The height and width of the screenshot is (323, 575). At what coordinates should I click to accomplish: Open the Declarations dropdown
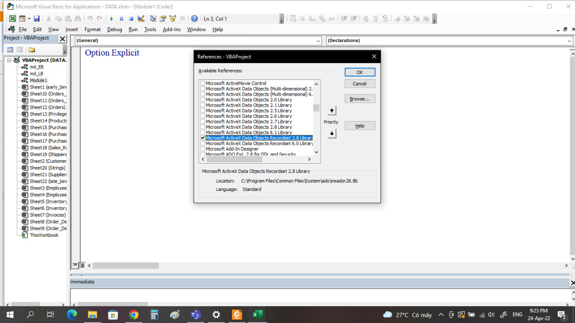[x=569, y=41]
